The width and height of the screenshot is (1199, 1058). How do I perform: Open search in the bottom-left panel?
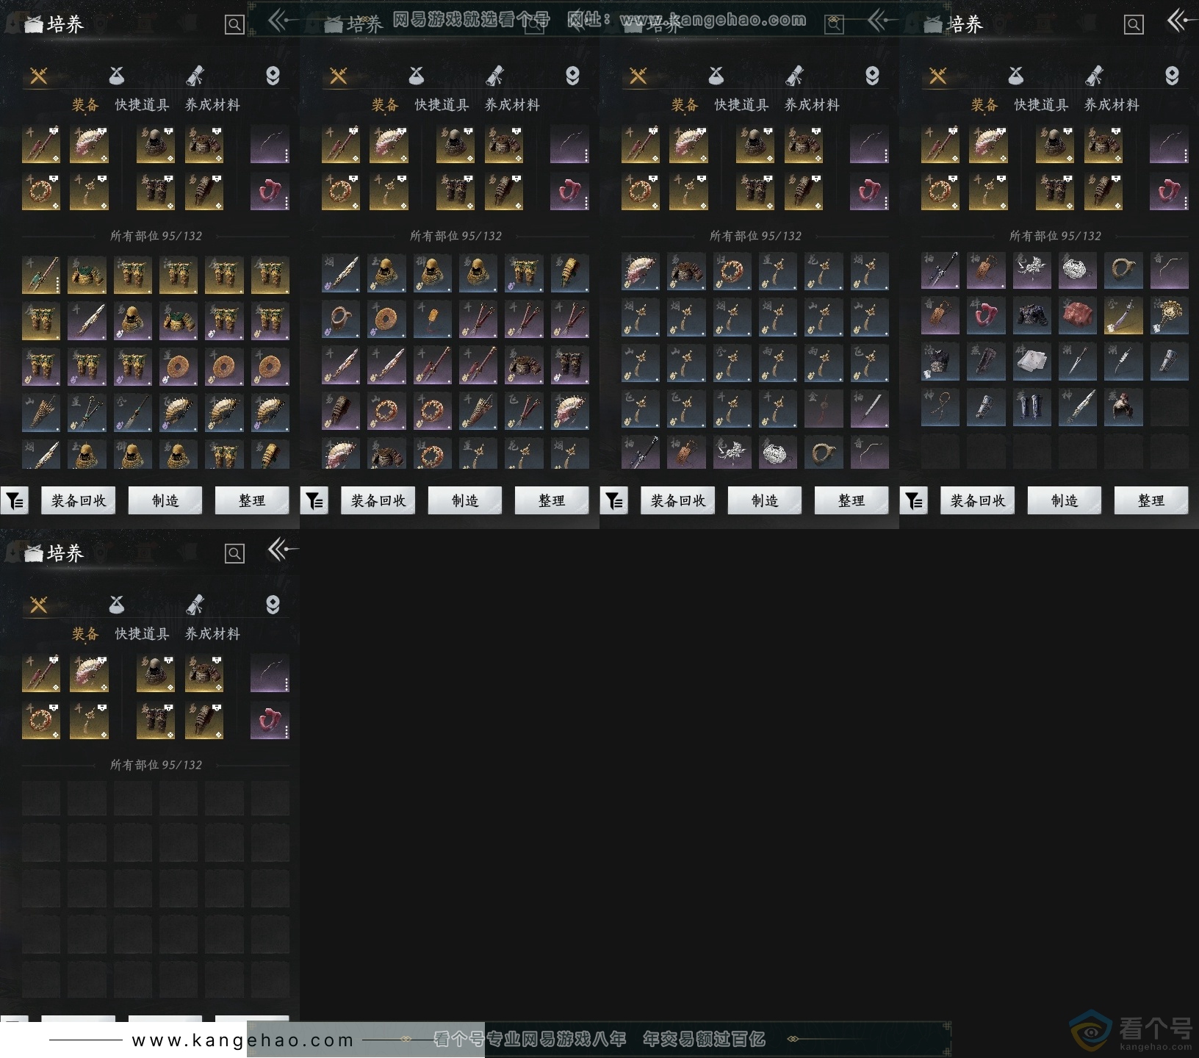(234, 553)
